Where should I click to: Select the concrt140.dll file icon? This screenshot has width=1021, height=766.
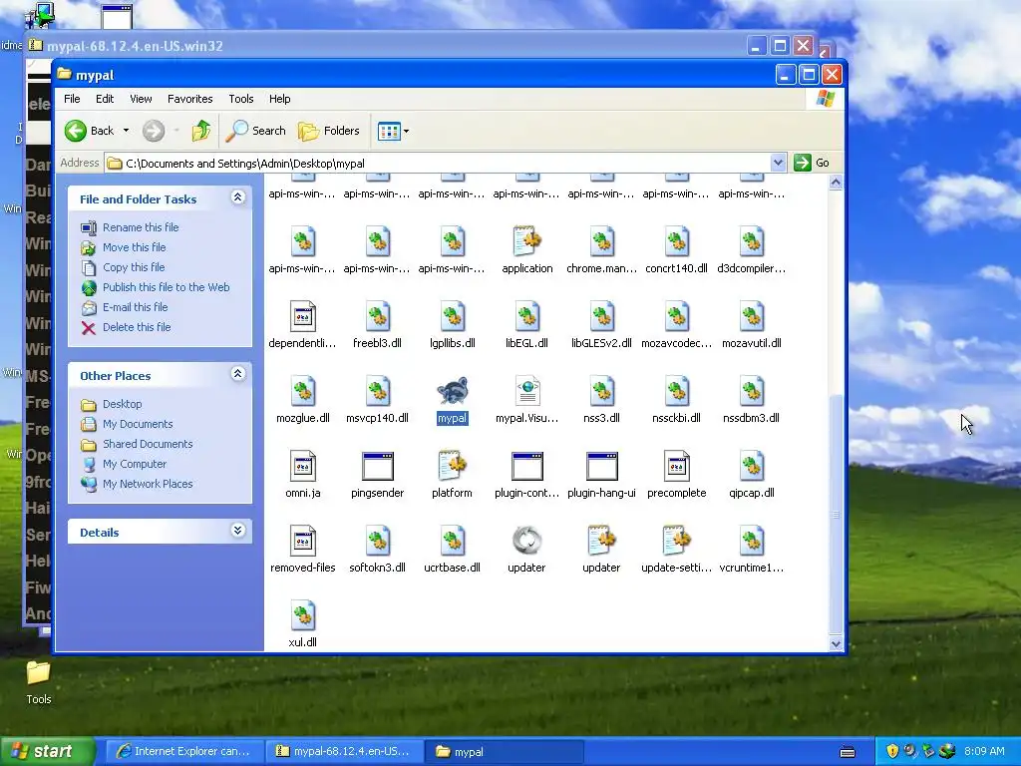click(677, 241)
